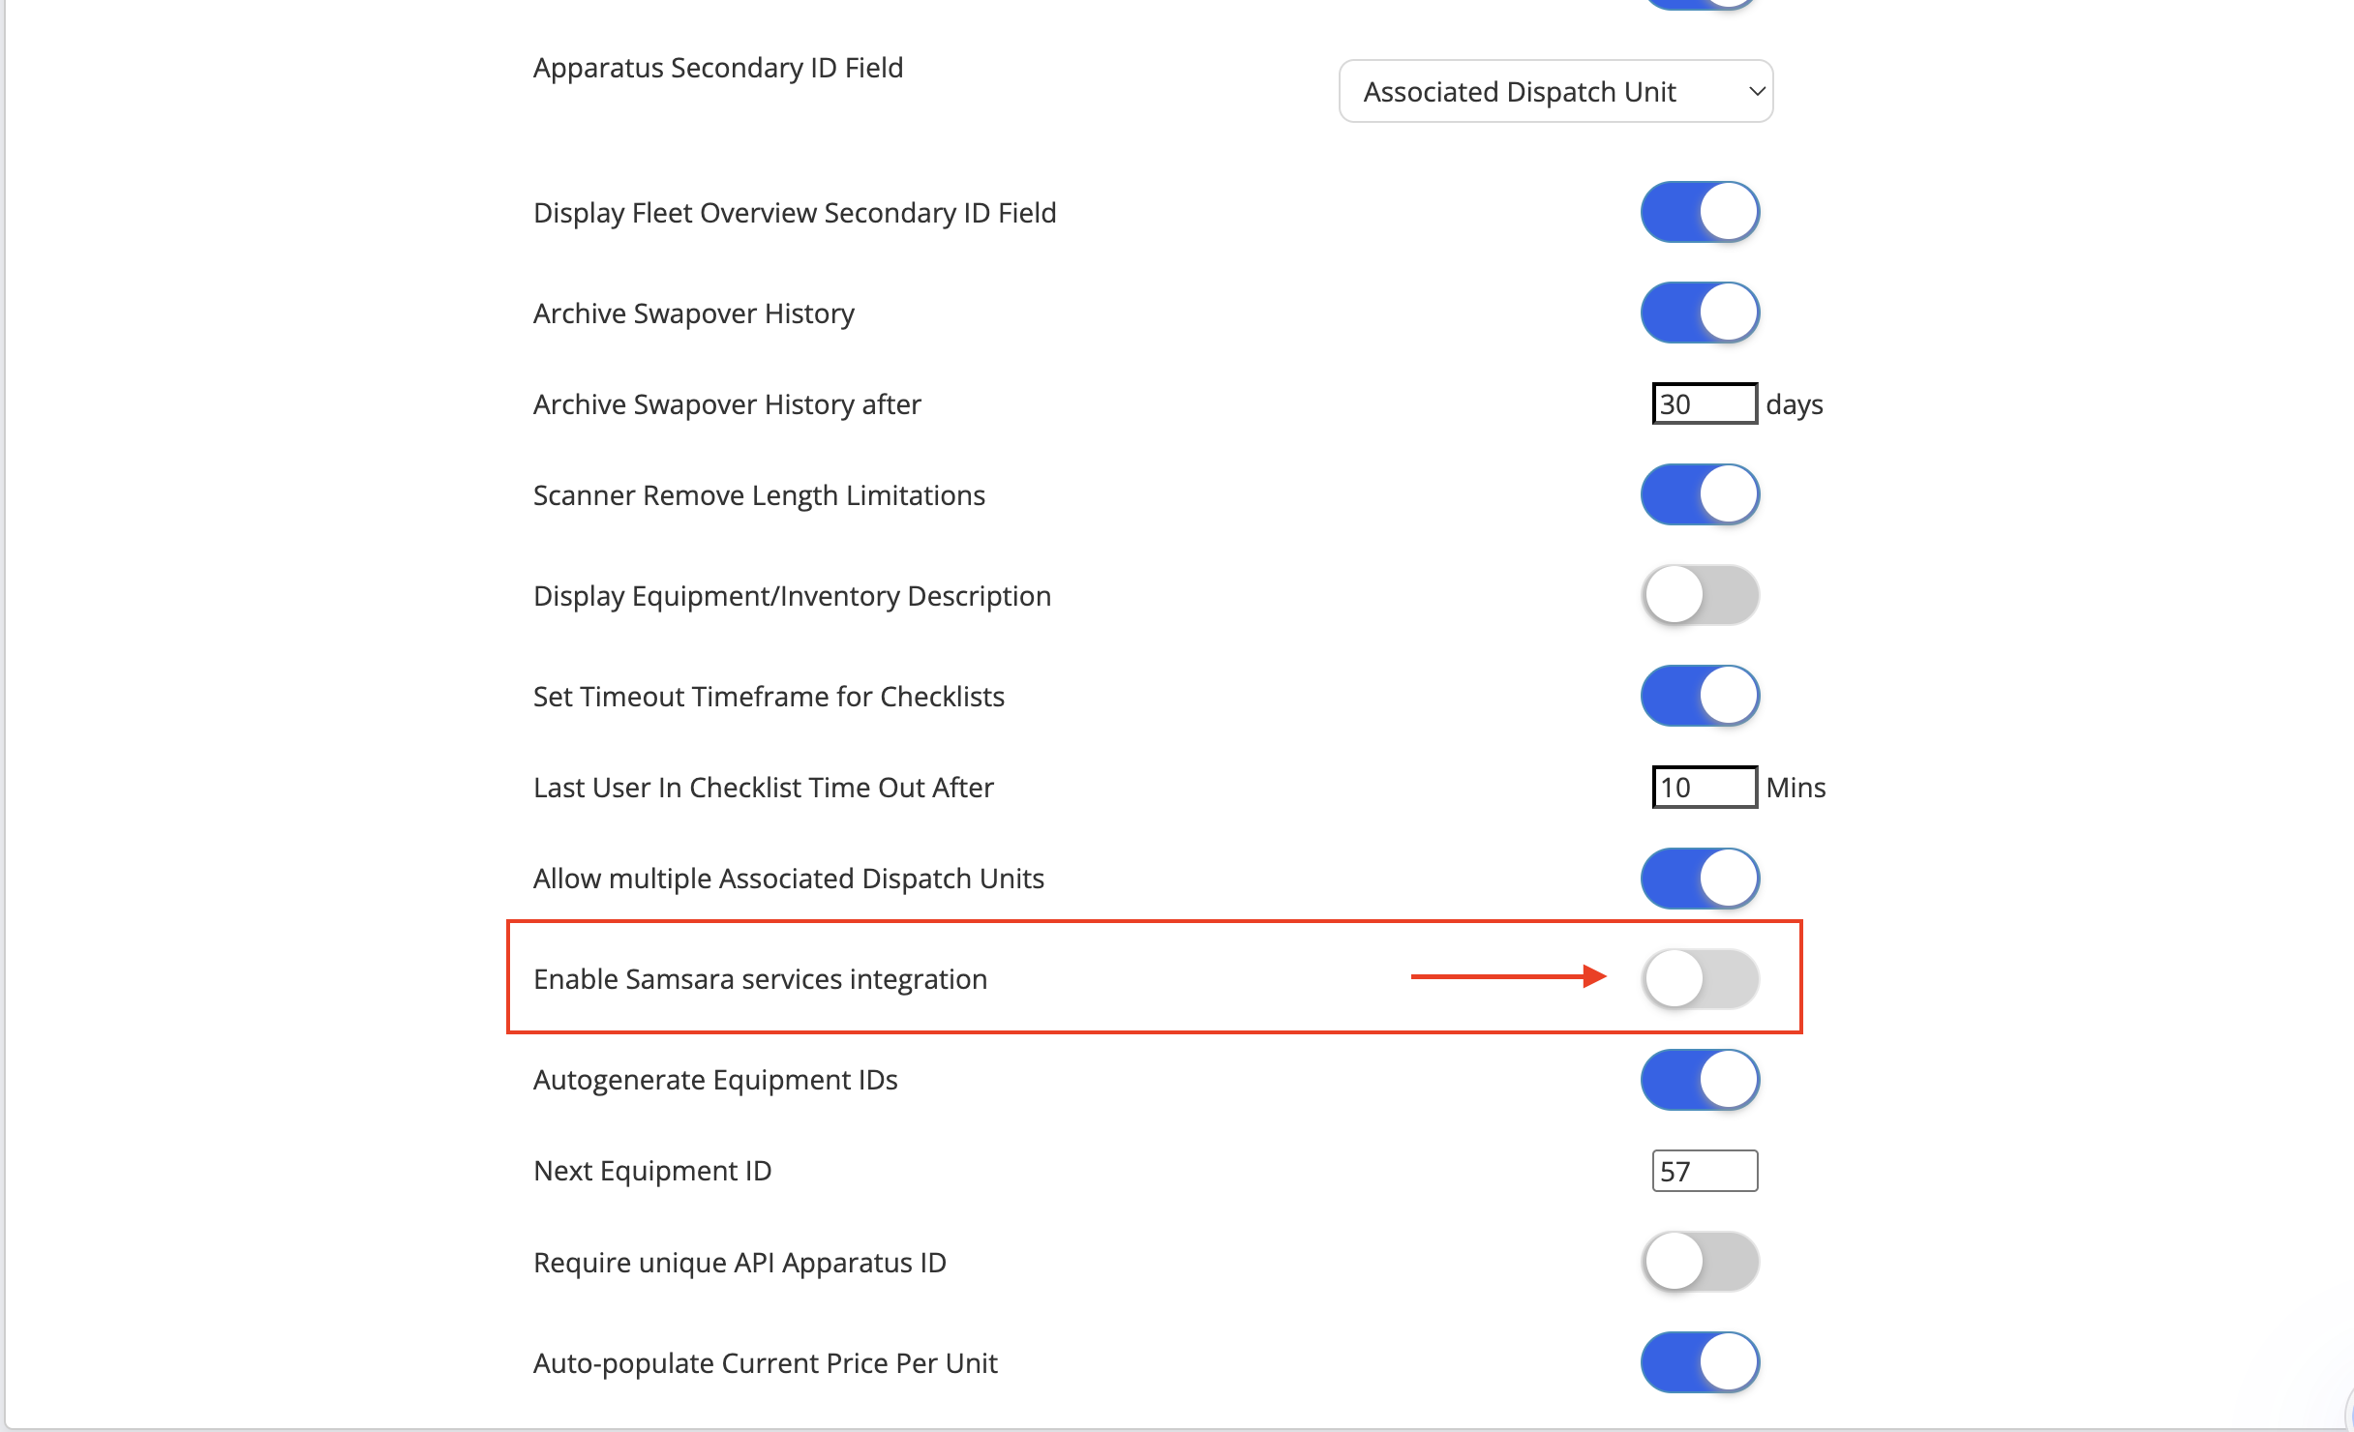Disable Autogenerate Equipment IDs toggle
2354x1432 pixels.
[1701, 1079]
